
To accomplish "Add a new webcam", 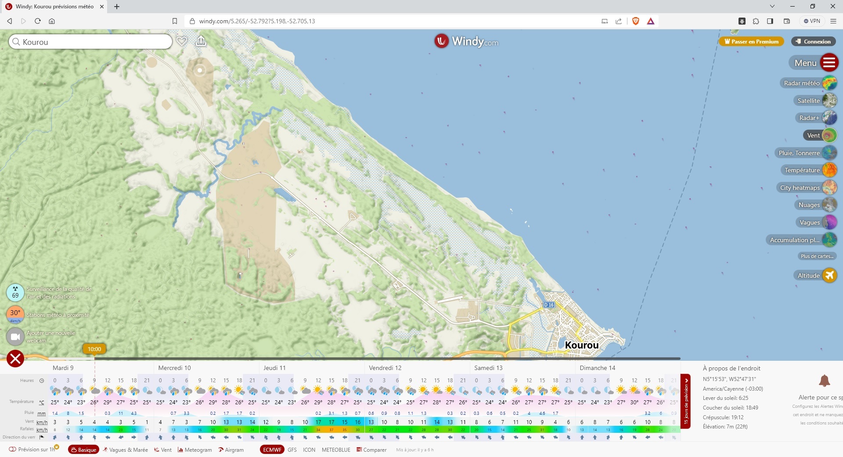I will click(x=15, y=337).
